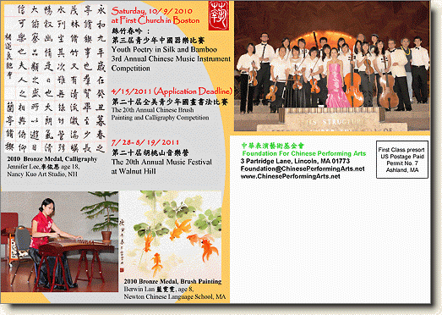
Task: Click the Foundation@ChinesePerformingArts.net email address
Action: pos(303,169)
